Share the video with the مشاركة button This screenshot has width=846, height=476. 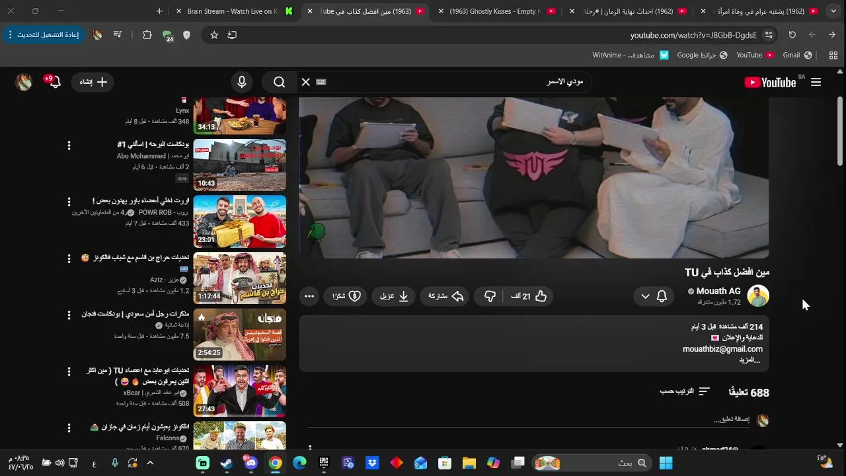pos(445,296)
